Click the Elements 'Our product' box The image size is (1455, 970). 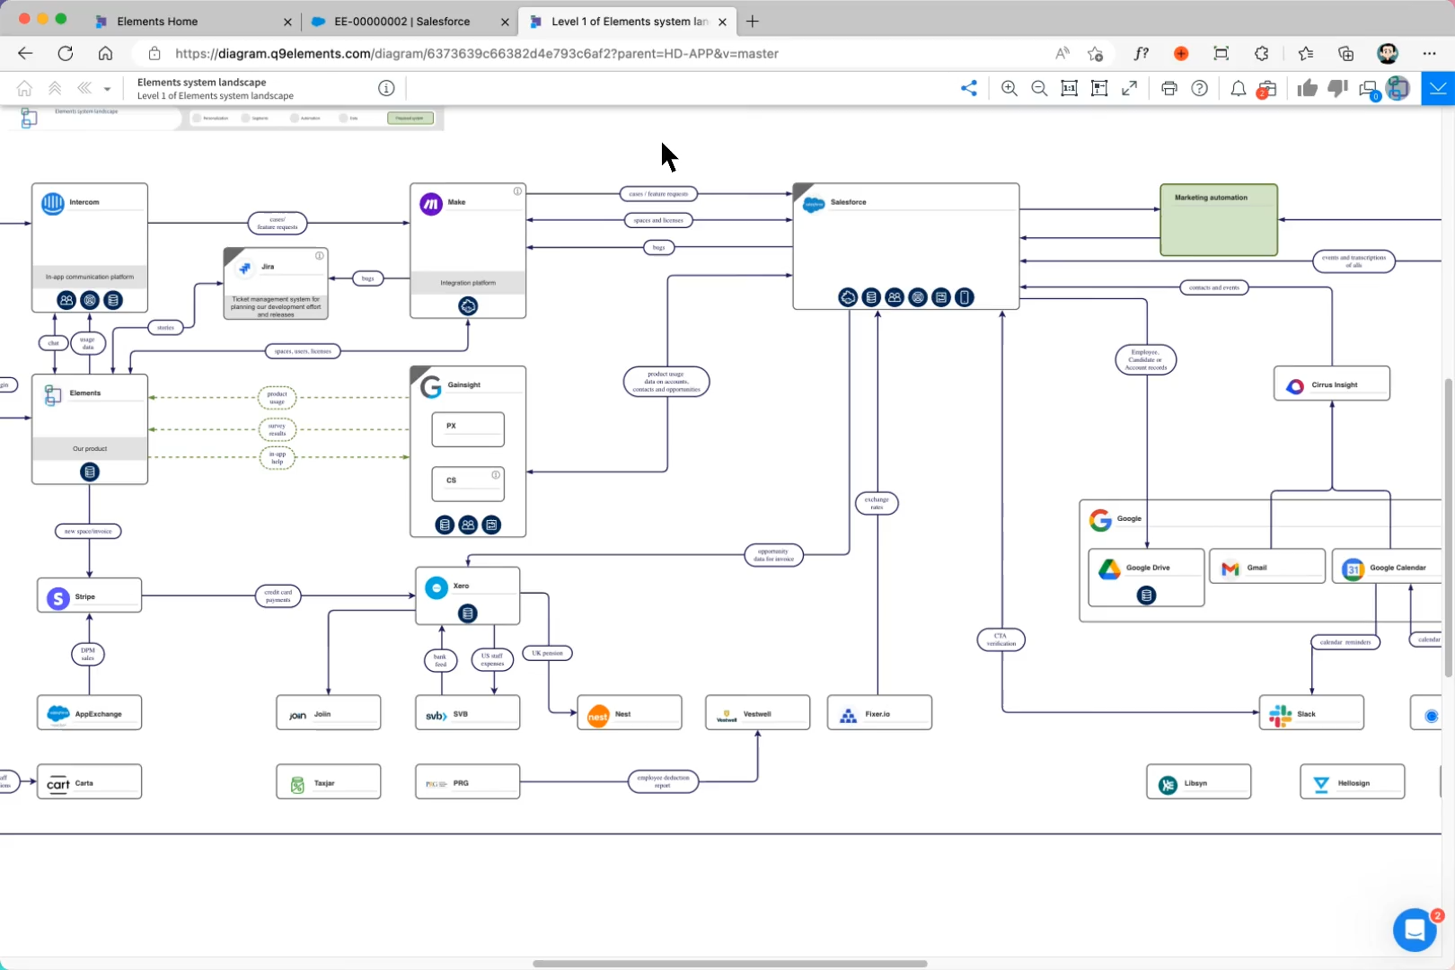tap(90, 429)
